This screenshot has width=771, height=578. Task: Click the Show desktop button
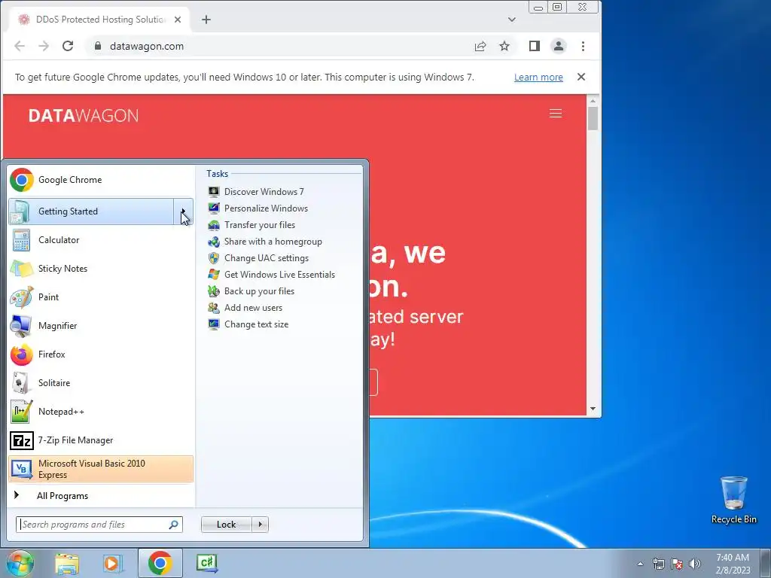(x=766, y=563)
